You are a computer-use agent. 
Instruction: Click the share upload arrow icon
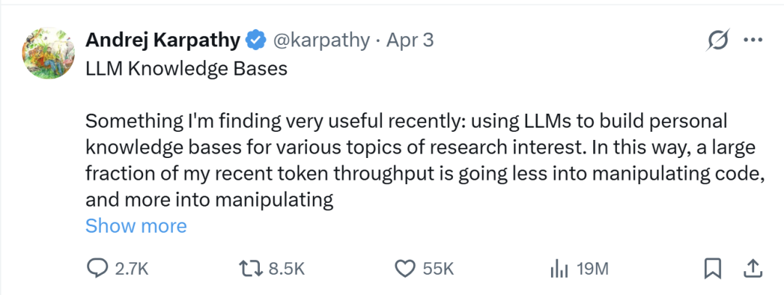point(751,269)
